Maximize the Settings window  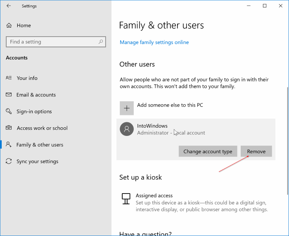(x=265, y=6)
